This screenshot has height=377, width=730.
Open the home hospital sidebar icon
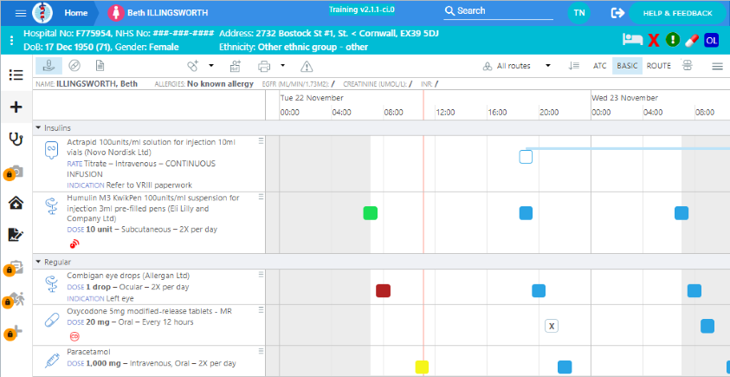click(16, 203)
